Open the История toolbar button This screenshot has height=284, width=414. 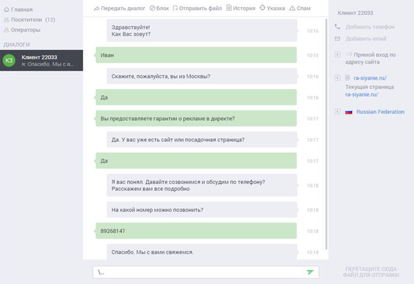[241, 8]
